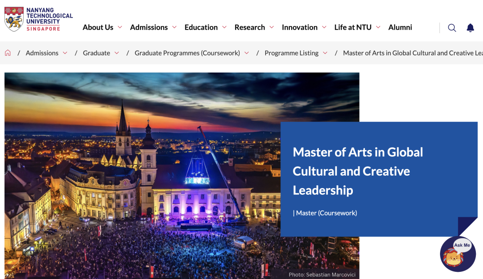Follow the Admissions breadcrumb link
Viewport: 483px width, 279px height.
42,53
